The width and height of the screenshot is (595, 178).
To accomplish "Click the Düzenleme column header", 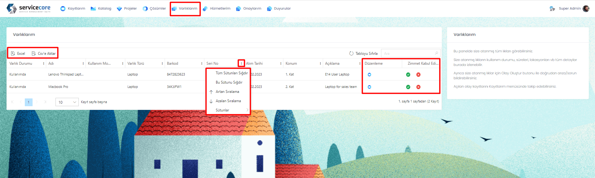I will tap(374, 63).
